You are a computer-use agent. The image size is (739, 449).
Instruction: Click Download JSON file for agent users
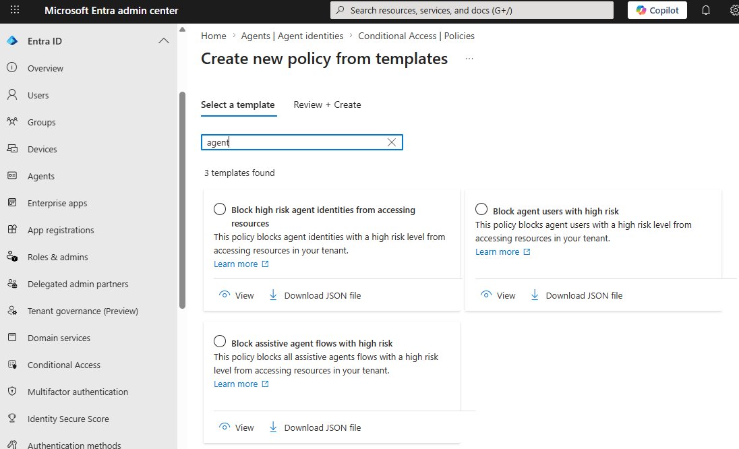(584, 295)
